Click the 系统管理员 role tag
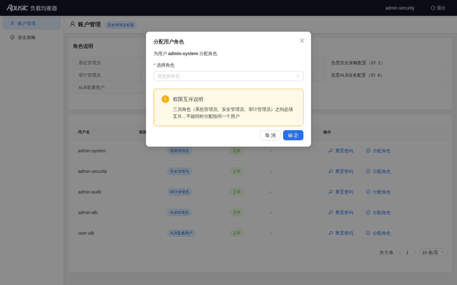Screen dimensions: 457x285 pos(180,151)
